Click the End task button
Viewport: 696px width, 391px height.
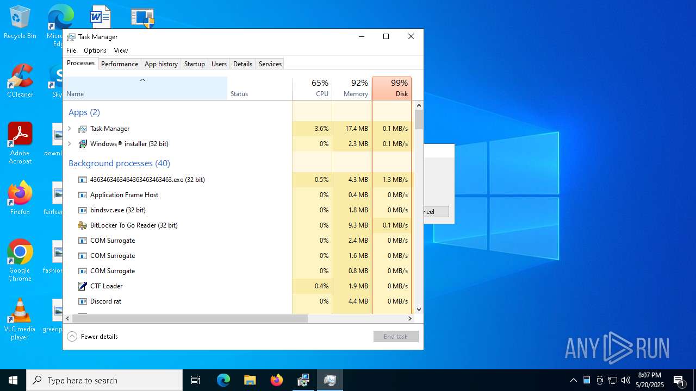click(396, 337)
